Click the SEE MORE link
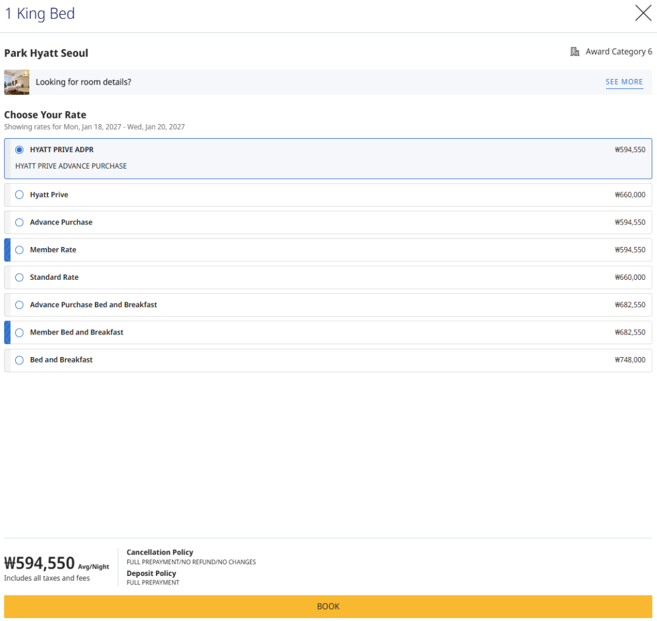 (624, 82)
